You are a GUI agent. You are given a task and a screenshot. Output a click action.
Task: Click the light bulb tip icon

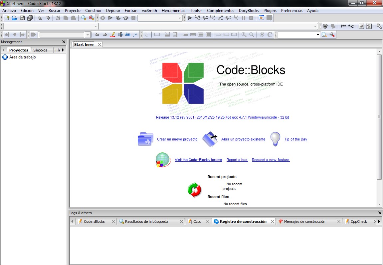(275, 139)
